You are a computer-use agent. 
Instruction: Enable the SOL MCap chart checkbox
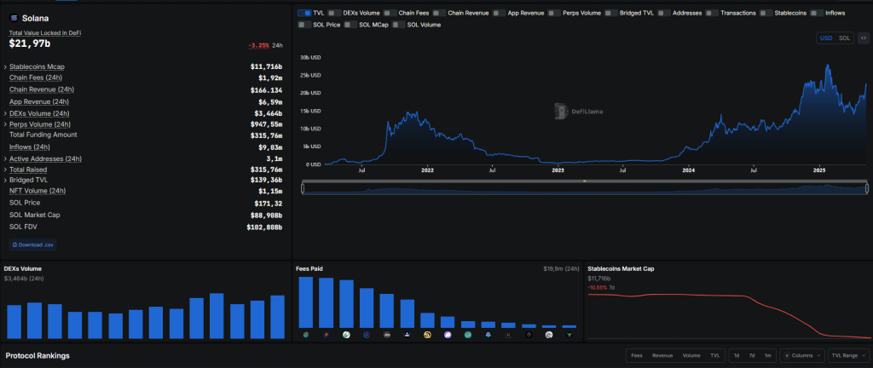[350, 25]
